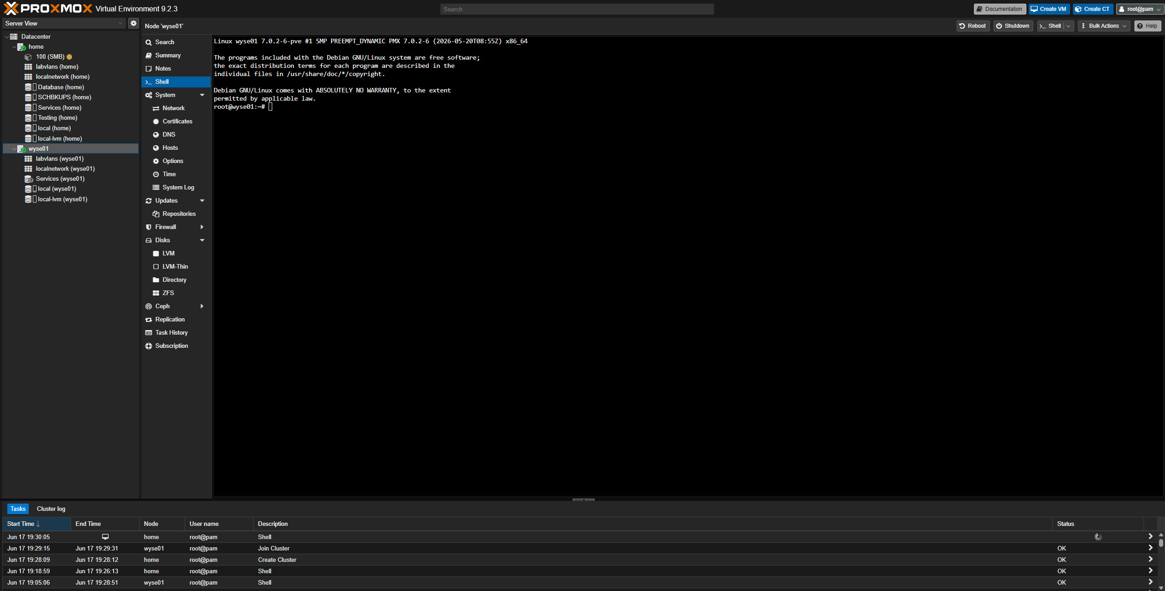Focus the top Search field
Viewport: 1165px width, 591px height.
[x=577, y=9]
